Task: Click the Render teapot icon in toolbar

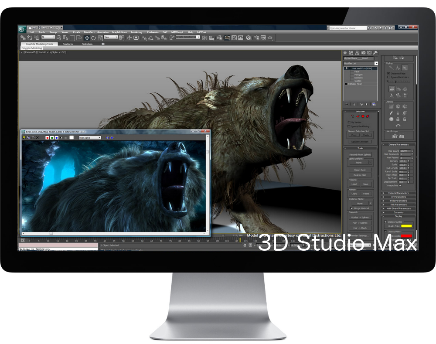Action: pos(270,38)
